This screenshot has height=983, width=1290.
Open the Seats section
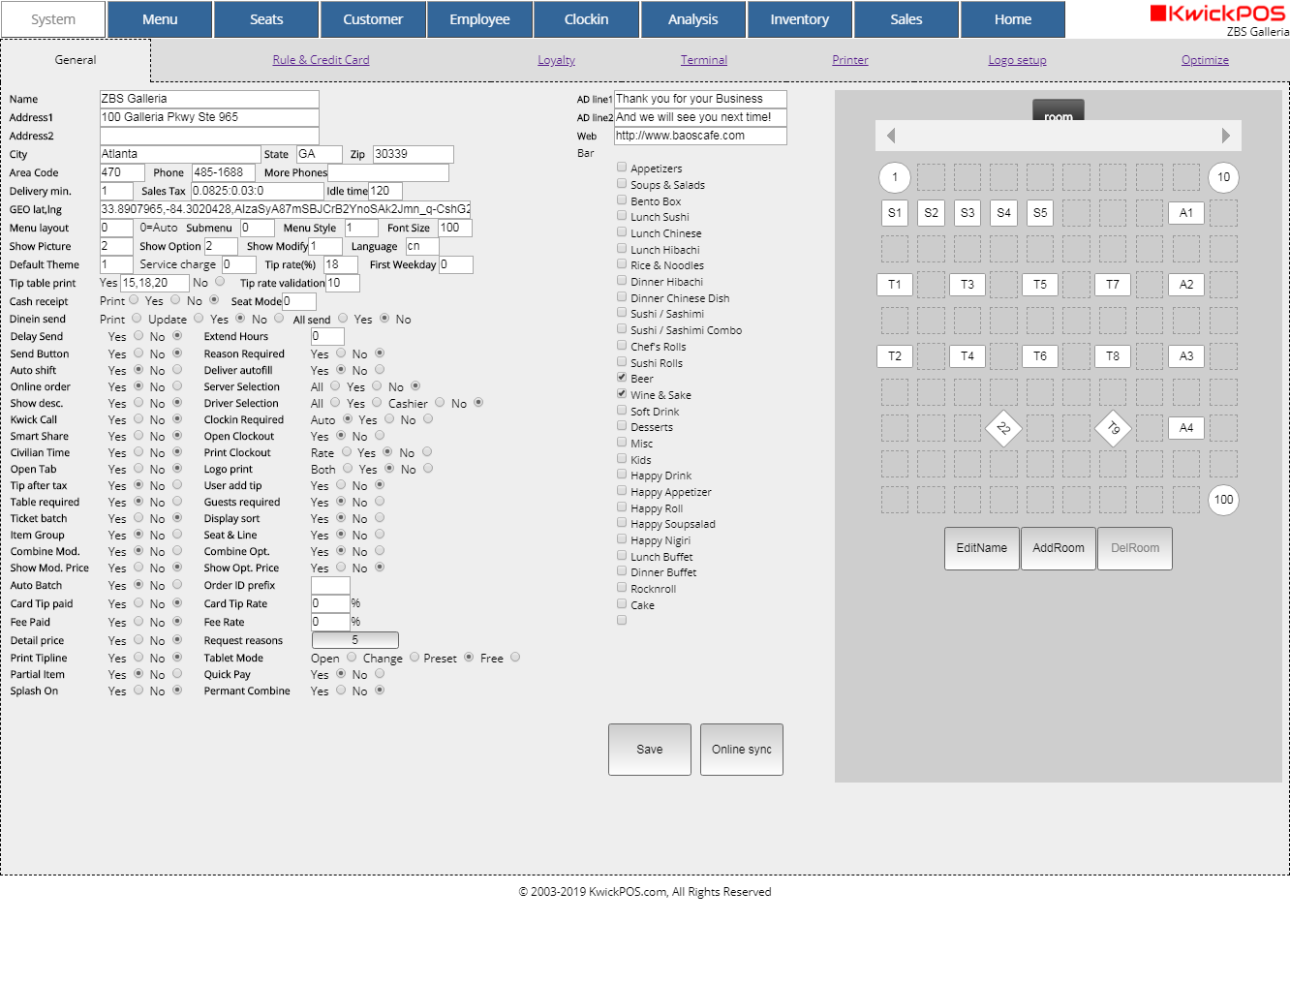click(x=266, y=19)
